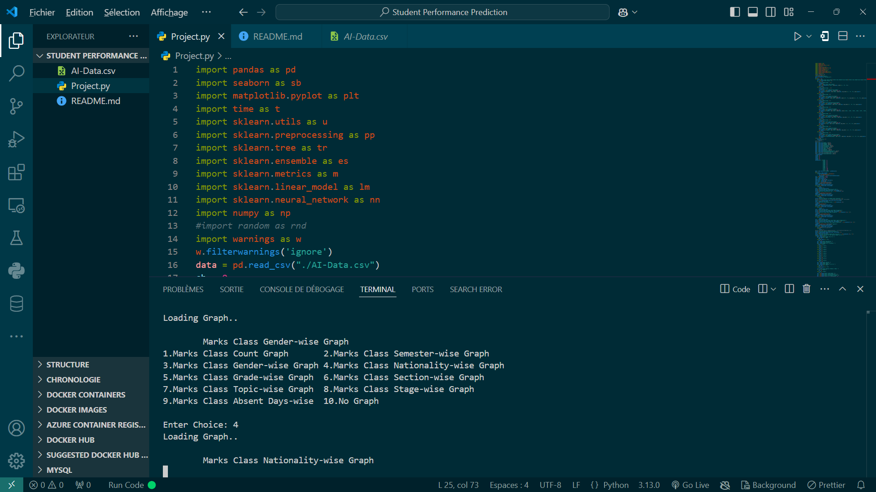Split the terminal panel
Screen dimensions: 876x492
coord(789,289)
